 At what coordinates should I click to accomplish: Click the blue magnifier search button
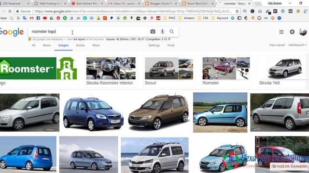172,31
